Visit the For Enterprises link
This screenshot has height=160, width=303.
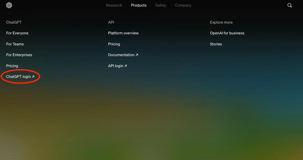[19, 55]
